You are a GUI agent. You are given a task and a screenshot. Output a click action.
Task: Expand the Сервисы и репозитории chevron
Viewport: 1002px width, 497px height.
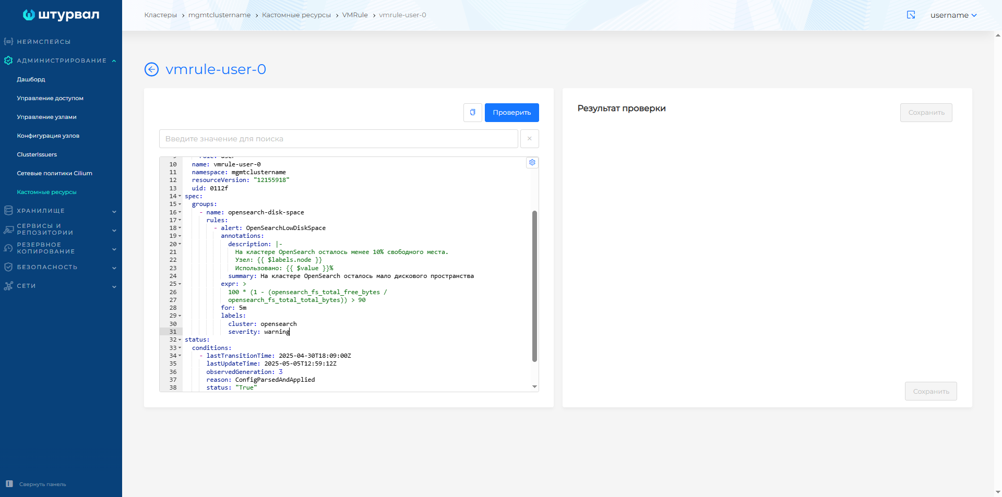click(114, 230)
